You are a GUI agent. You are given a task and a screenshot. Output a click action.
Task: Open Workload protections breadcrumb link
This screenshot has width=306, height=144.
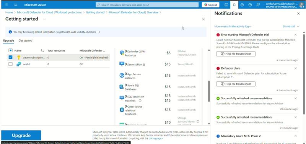49,12
